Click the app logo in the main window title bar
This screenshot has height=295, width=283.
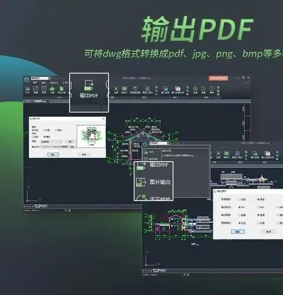27,79
